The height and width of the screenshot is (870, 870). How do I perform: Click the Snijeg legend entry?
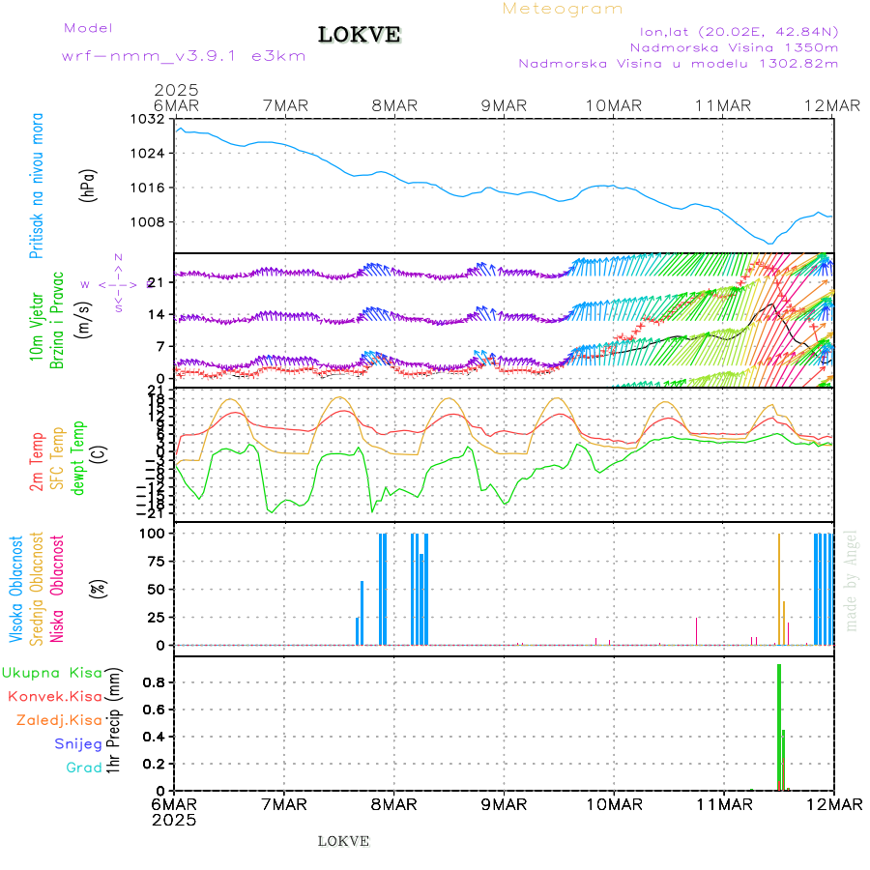coord(79,743)
